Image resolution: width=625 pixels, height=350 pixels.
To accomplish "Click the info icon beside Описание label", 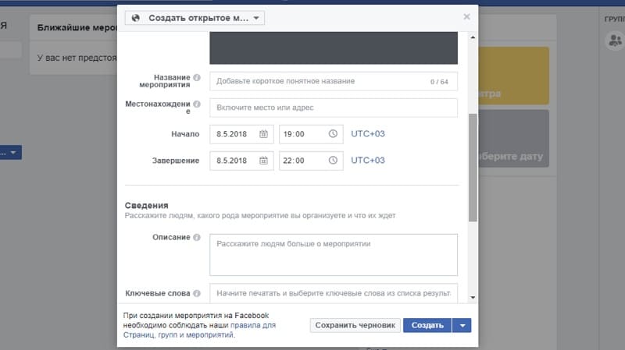I will (x=197, y=237).
